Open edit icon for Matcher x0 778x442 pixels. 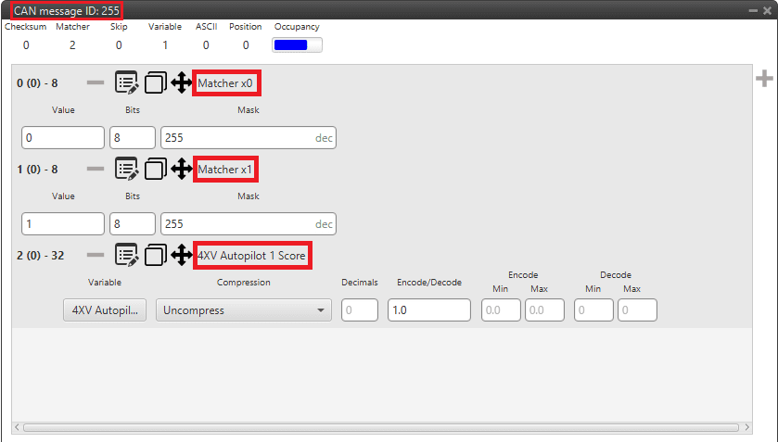click(x=127, y=83)
